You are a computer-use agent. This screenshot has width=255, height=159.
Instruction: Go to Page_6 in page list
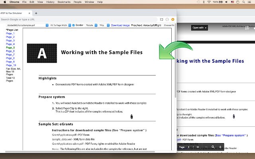10,51
